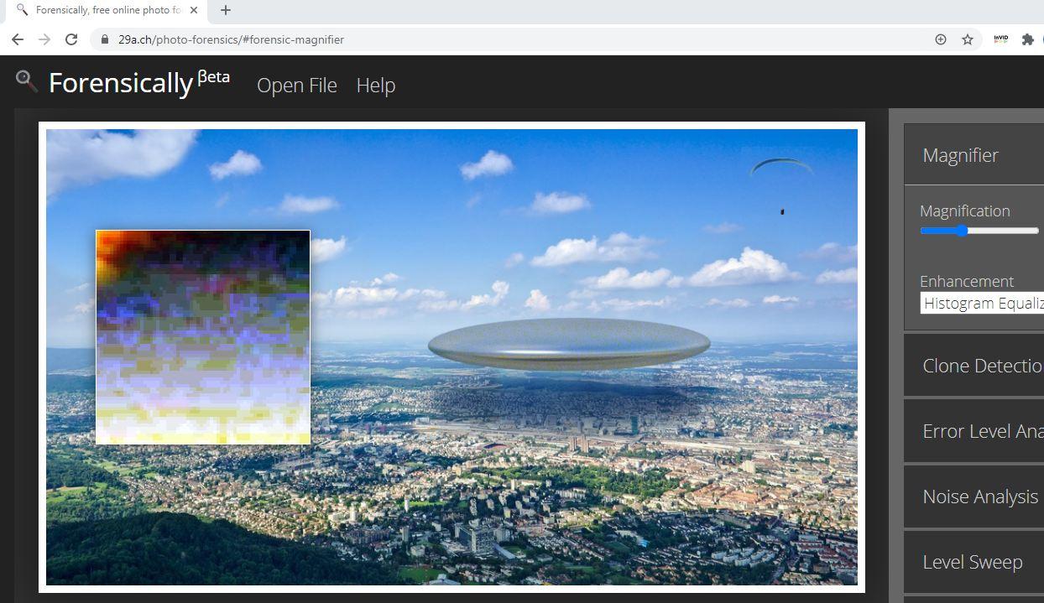Select the Magnifier tool panel
Screen dimensions: 1044x603
974,154
